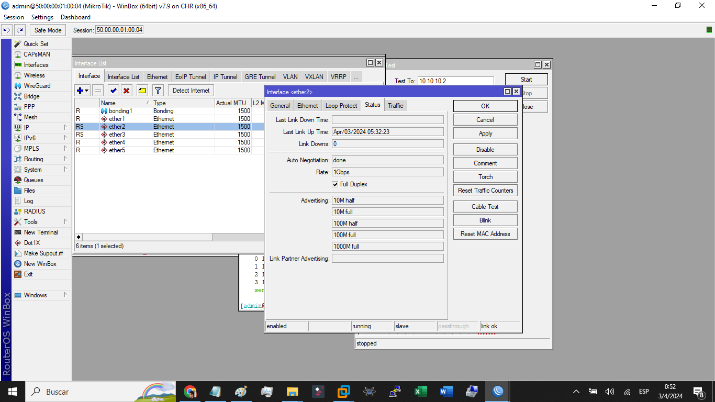The height and width of the screenshot is (402, 715).
Task: Switch to Ethernet tab in ether2 dialog
Action: point(308,106)
